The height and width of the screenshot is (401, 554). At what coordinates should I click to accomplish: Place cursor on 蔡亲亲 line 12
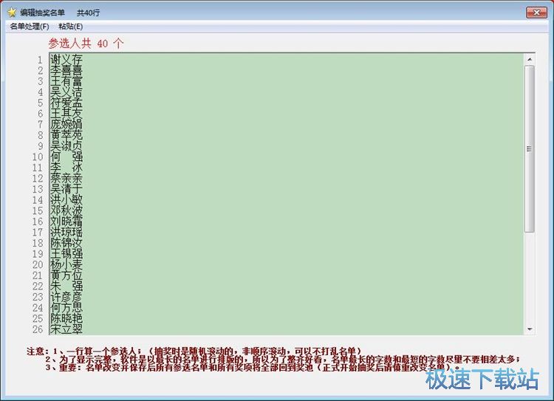tap(66, 178)
